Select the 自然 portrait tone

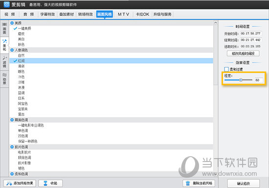click(21, 55)
